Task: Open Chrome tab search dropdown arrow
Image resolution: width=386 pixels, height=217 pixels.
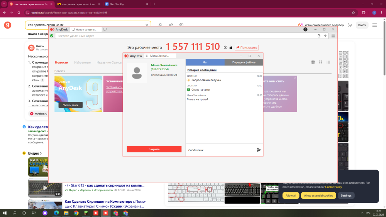Action: point(4,4)
